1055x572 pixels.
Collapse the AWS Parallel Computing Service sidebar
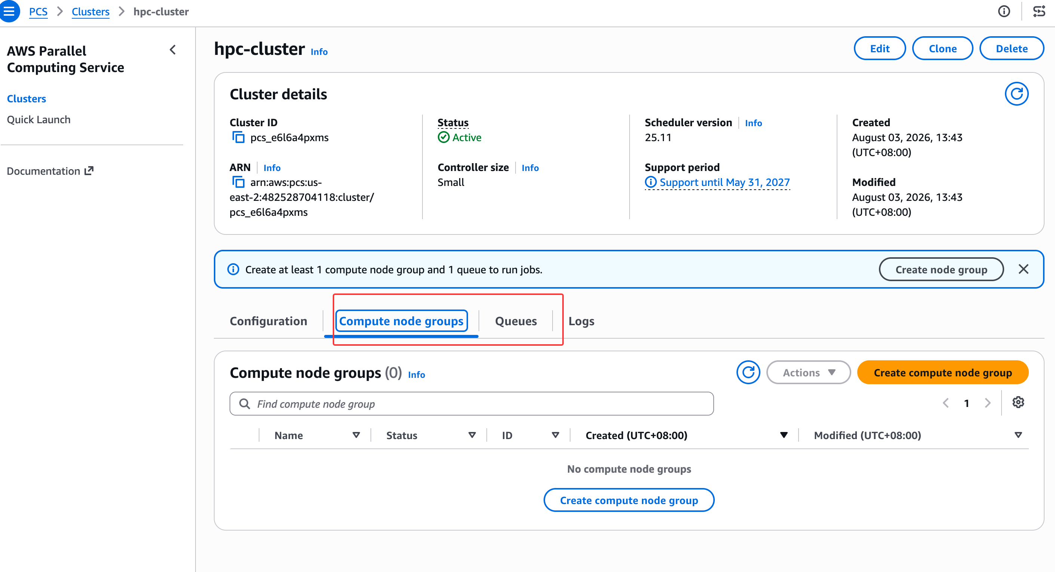click(173, 50)
